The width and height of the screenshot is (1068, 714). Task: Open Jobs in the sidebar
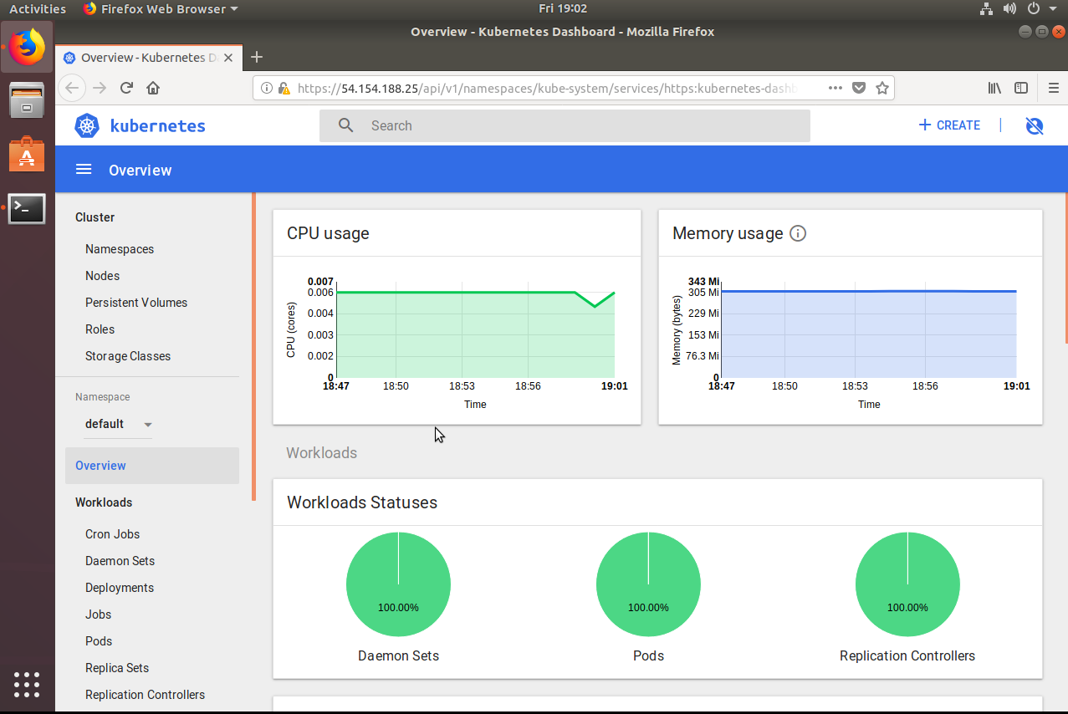[98, 615]
